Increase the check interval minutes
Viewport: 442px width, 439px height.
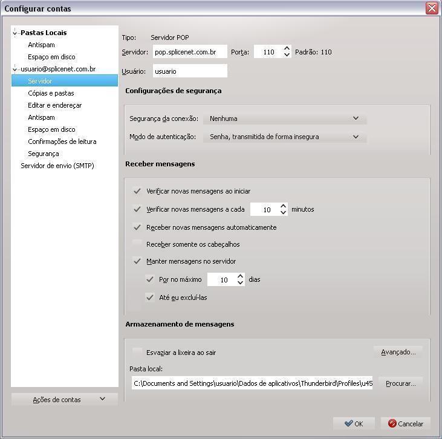point(284,206)
